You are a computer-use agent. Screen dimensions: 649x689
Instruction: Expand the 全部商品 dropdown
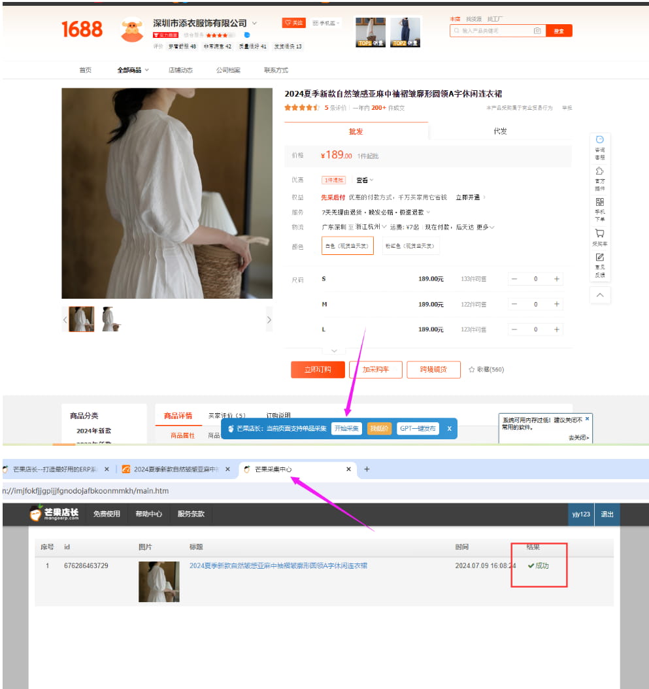[133, 69]
